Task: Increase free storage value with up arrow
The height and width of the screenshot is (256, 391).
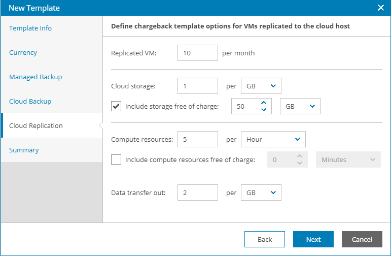Action: 263,103
